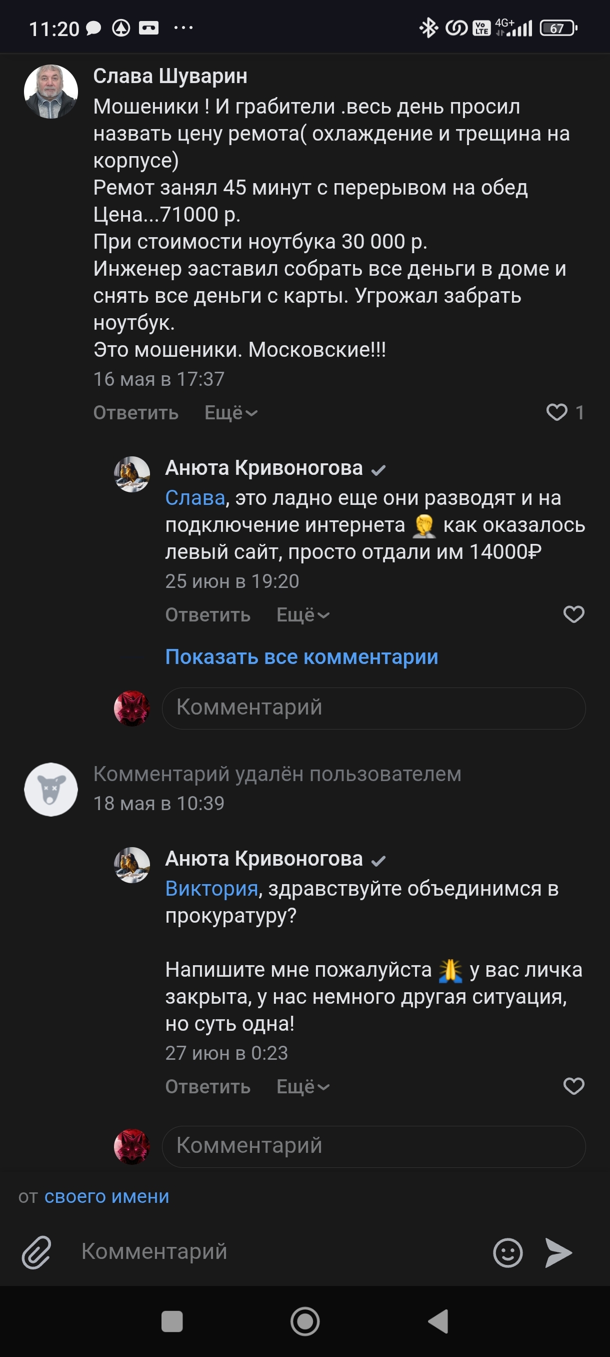The image size is (610, 1357).
Task: Tap the paperclip attachment icon
Action: (36, 1252)
